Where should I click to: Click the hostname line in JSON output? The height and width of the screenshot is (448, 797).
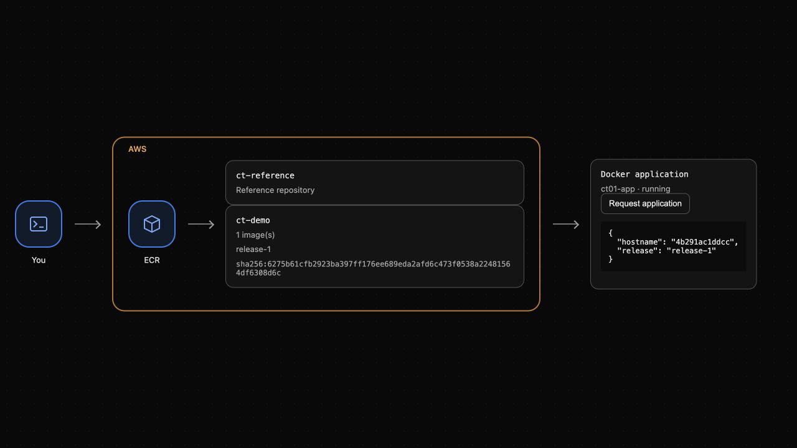point(677,241)
